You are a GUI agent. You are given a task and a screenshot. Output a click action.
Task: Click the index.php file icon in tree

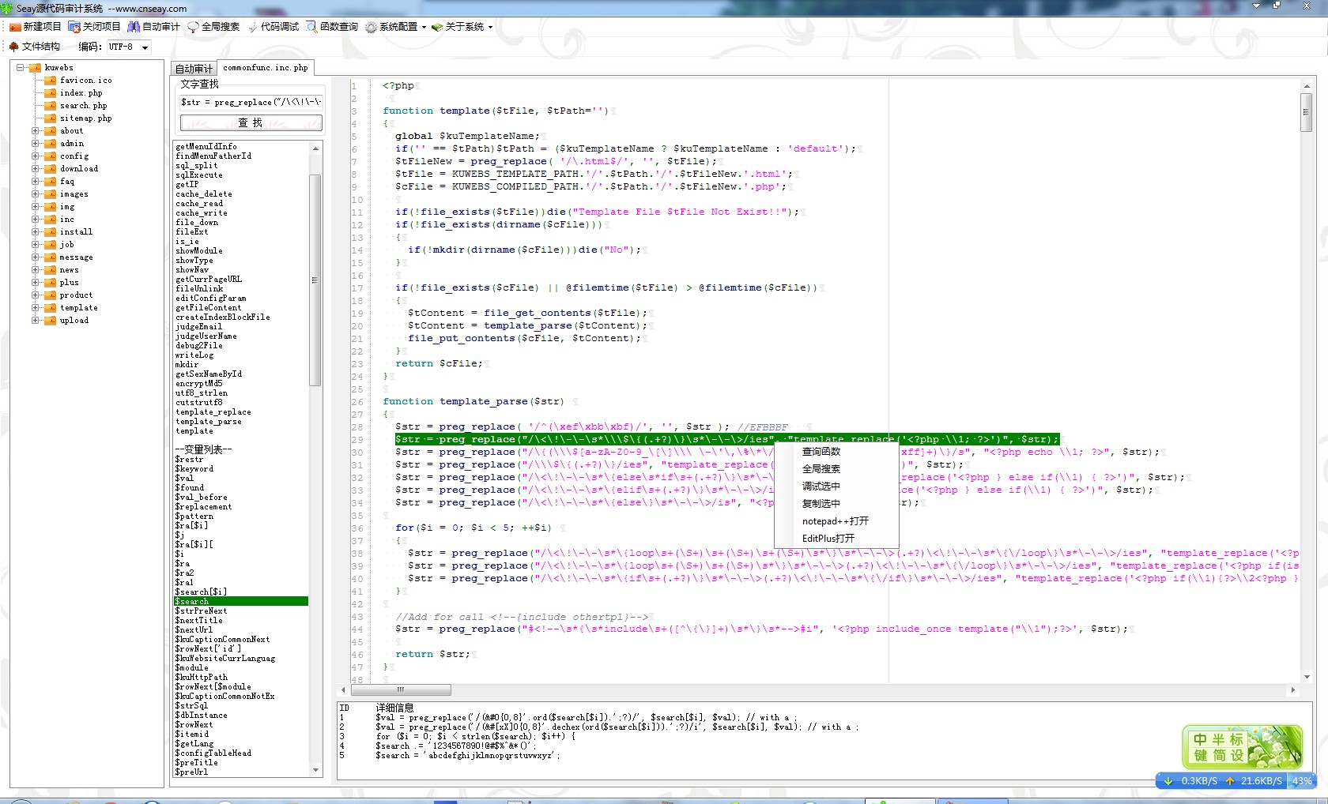(x=51, y=93)
